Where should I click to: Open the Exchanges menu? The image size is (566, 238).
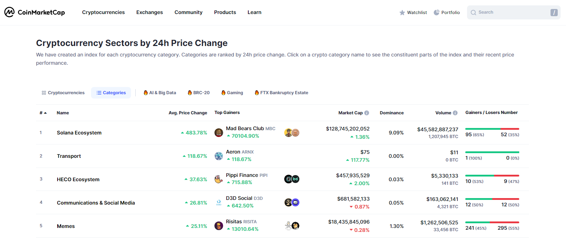[150, 12]
